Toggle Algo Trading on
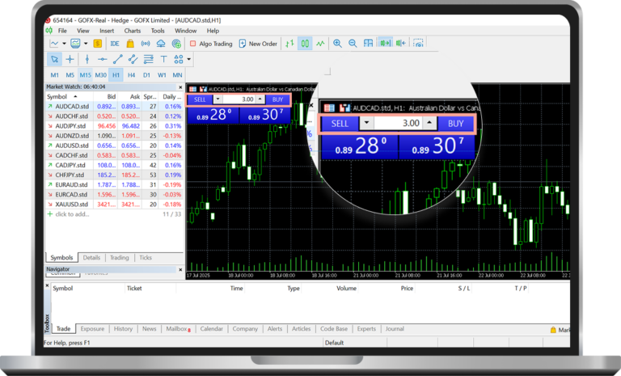621x376 pixels. coord(211,44)
